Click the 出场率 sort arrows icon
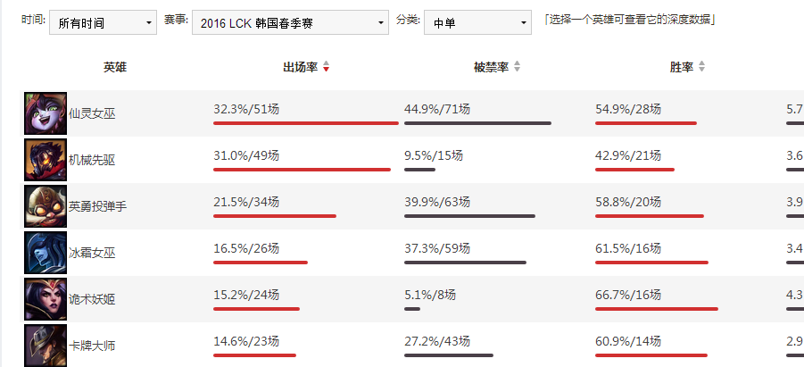The image size is (804, 367). pyautogui.click(x=327, y=67)
